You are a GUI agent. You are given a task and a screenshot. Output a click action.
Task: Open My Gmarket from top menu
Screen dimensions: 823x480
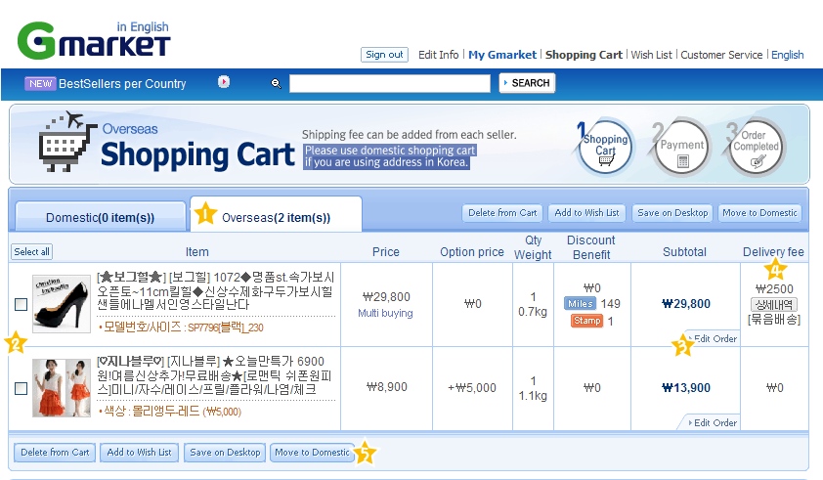502,55
